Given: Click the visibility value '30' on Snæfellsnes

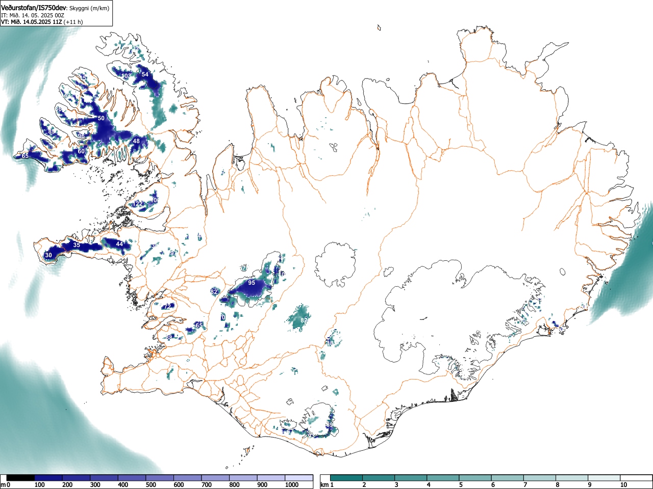Looking at the screenshot, I should tap(48, 255).
